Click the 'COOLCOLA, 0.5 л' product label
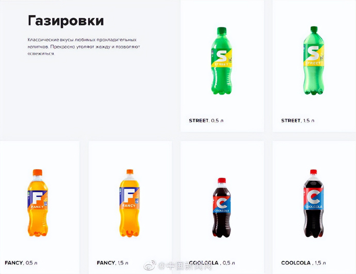The height and width of the screenshot is (274, 356). [x=212, y=263]
